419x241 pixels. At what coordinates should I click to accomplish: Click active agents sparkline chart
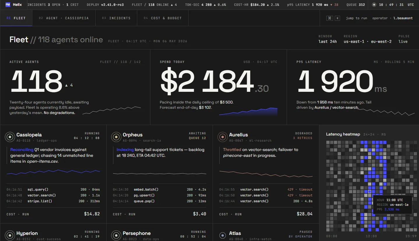112,110
